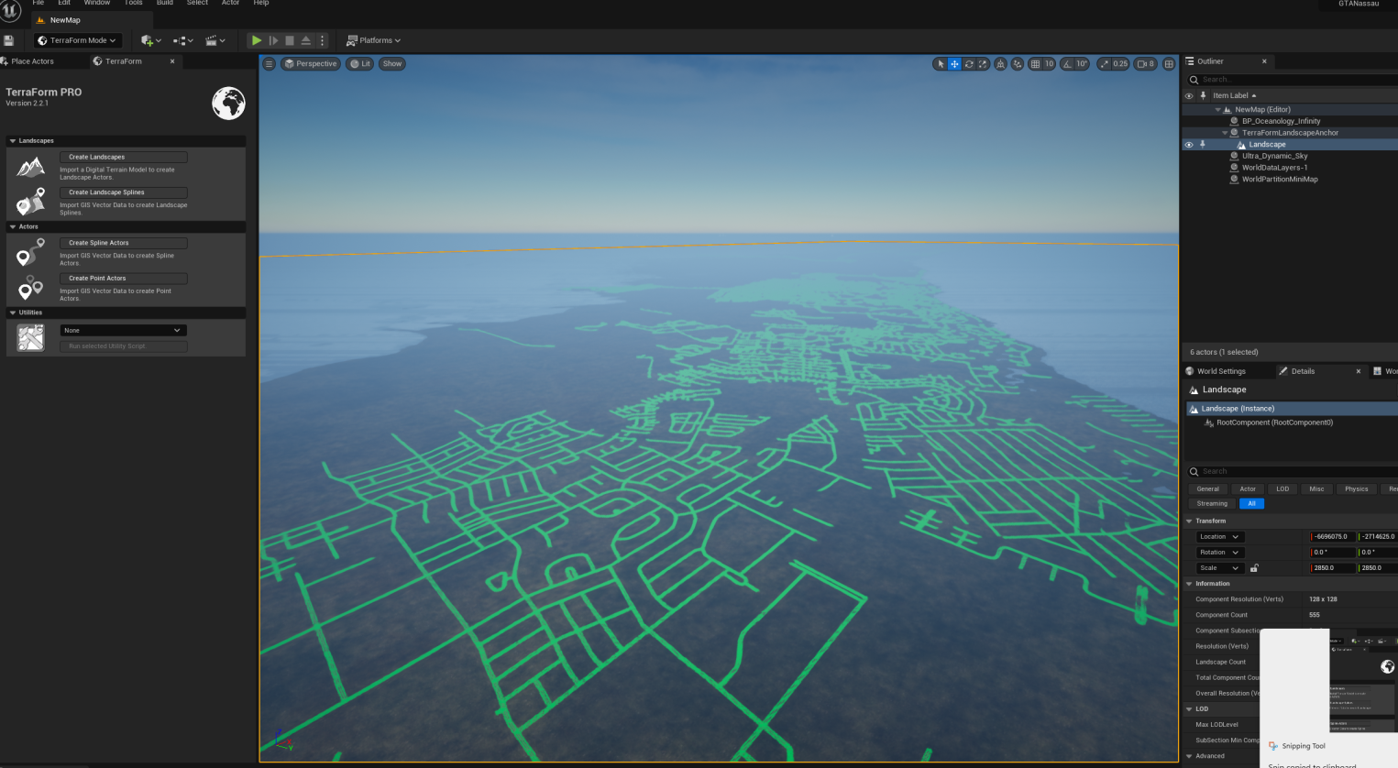Select BP_Oceanology_Infinity in the Outliner
The width and height of the screenshot is (1398, 768).
[x=1281, y=121]
